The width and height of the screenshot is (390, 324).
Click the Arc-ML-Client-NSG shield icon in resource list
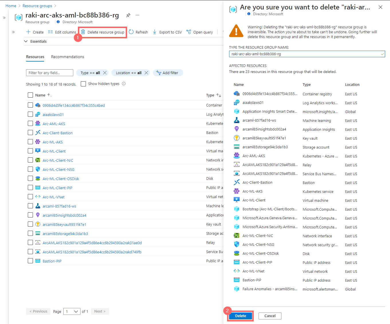point(38,169)
